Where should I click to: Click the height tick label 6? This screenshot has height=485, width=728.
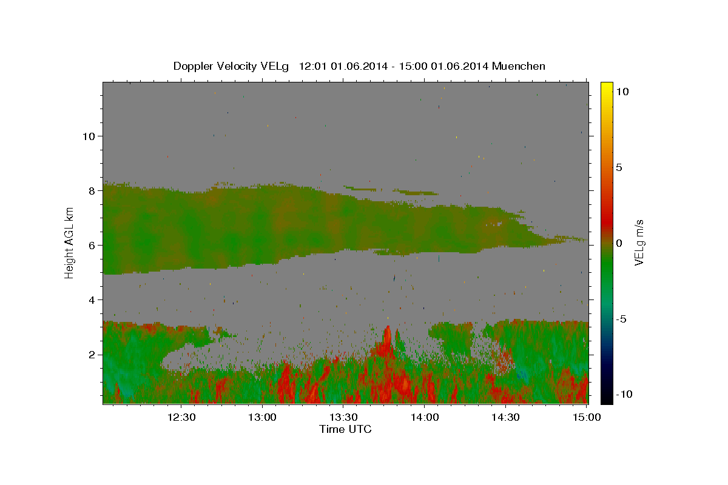pyautogui.click(x=91, y=245)
